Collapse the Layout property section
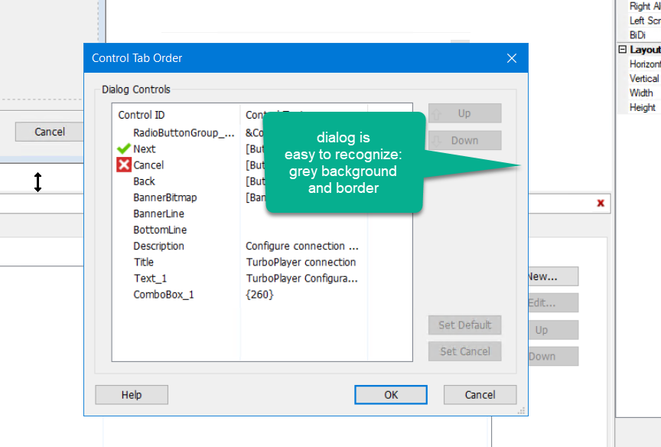 [622, 50]
